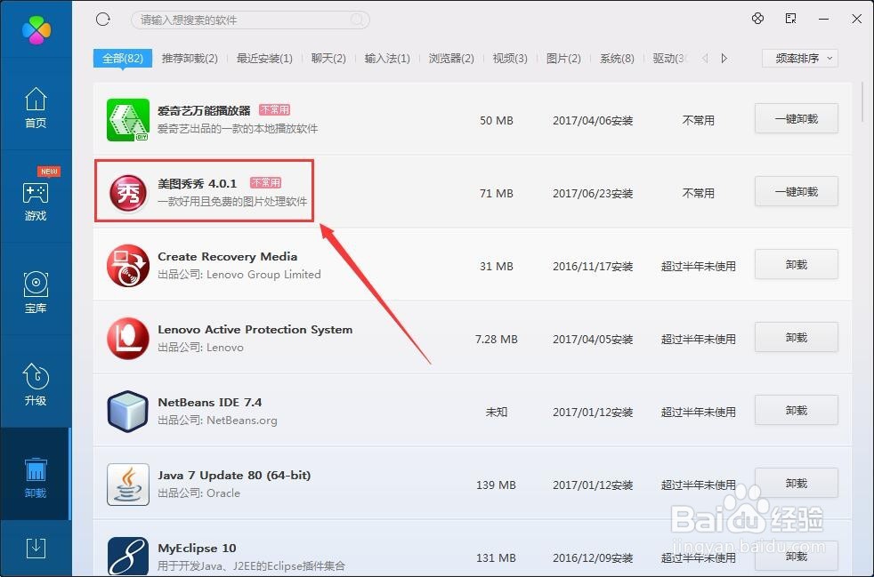Click 一键卸载 for 爱奇艺万能播放器
Screen dimensions: 874x577
796,118
